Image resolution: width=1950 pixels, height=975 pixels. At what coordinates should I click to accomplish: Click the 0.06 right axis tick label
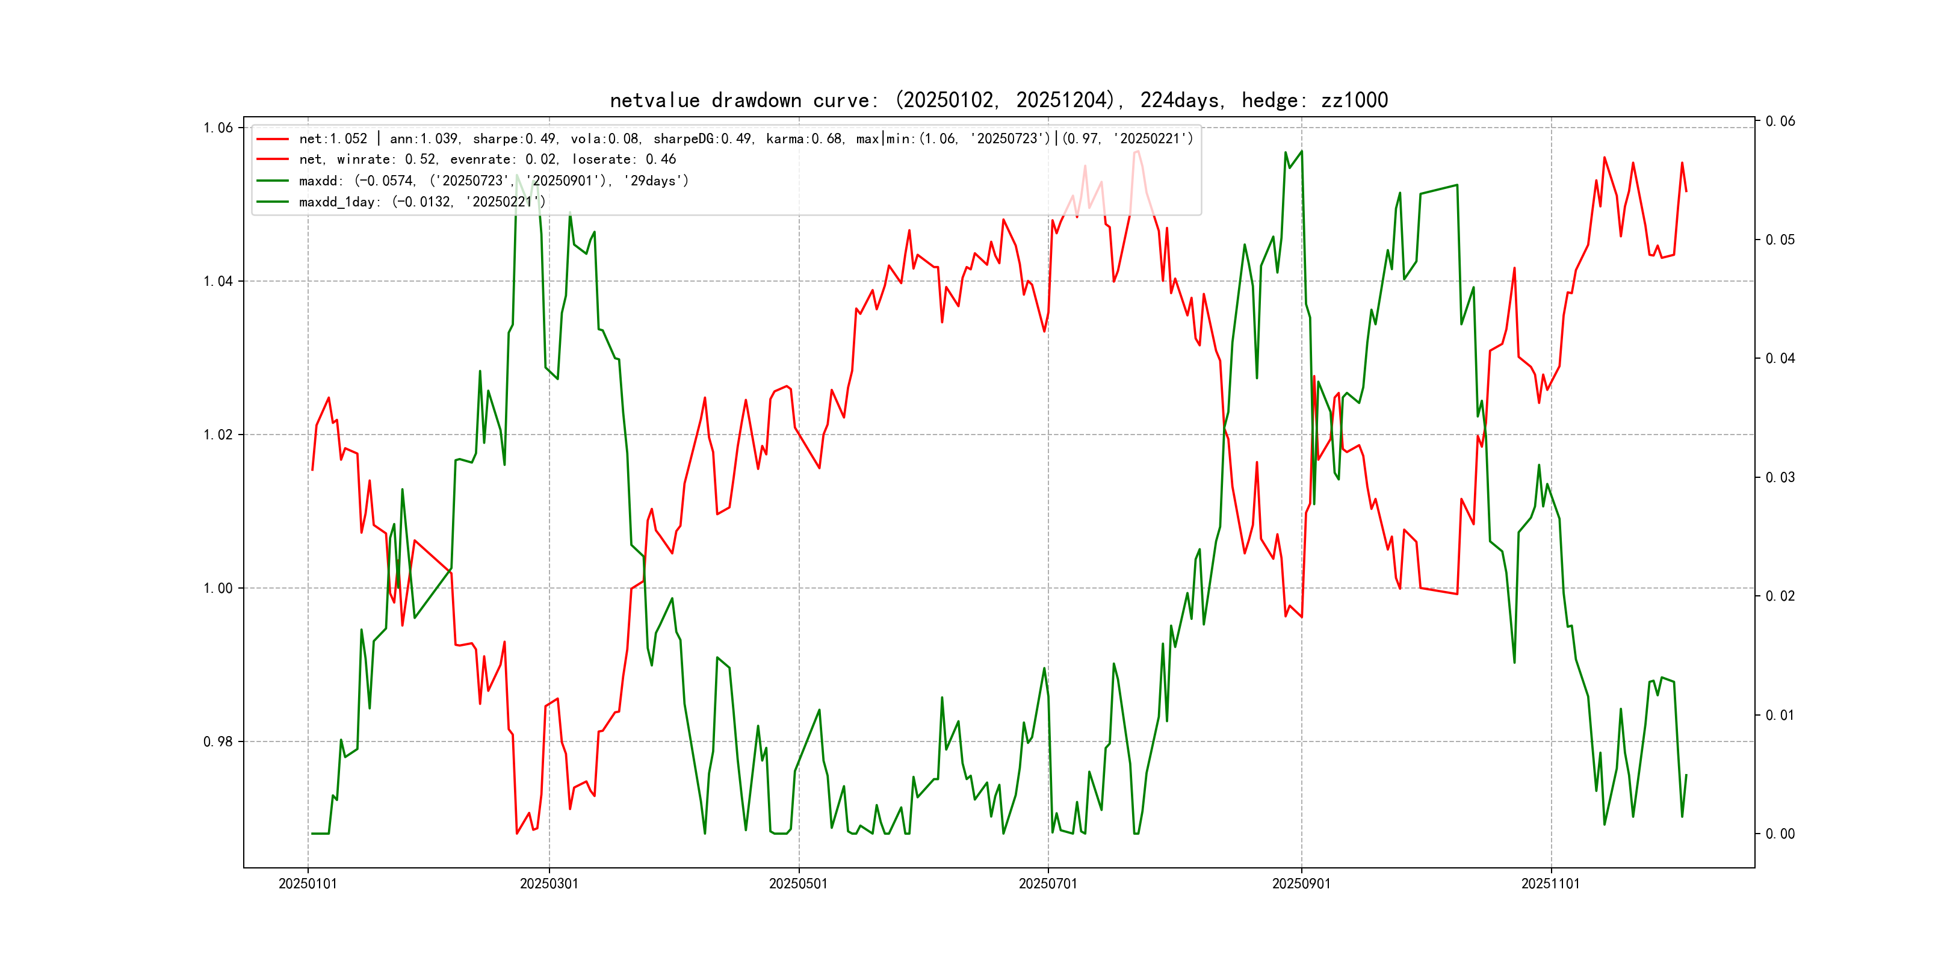tap(1780, 121)
